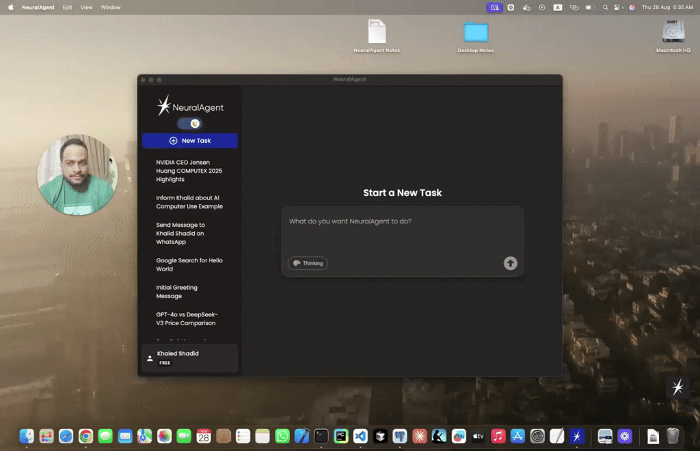Toggle the Thinking mode chip

(x=308, y=263)
